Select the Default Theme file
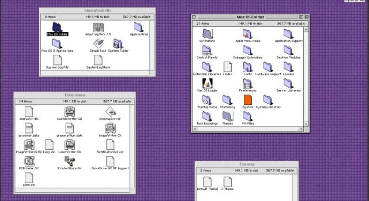The width and height of the screenshot is (369, 201). [207, 182]
